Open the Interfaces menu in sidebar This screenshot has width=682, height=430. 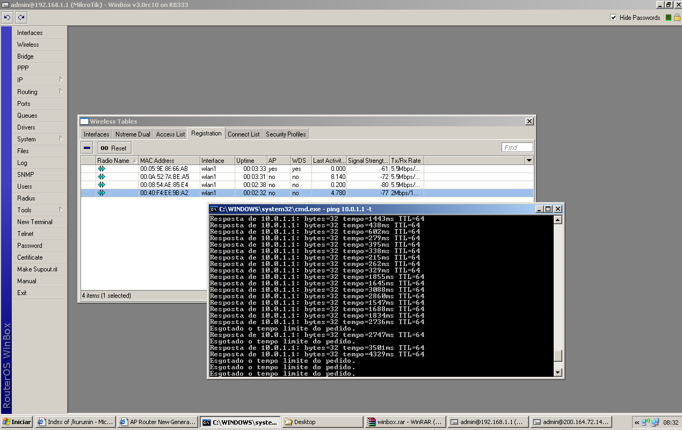[40, 33]
